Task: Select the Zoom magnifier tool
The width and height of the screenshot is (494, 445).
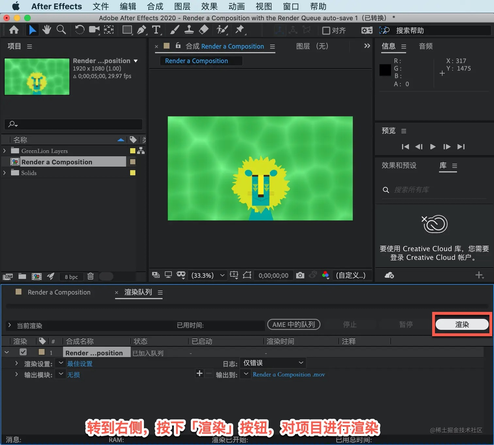Action: point(61,30)
